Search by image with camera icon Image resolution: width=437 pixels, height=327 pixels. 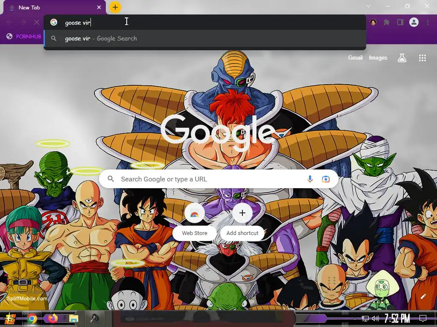coord(326,179)
